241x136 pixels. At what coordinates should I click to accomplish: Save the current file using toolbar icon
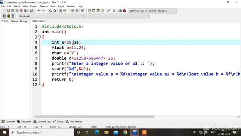point(13,11)
